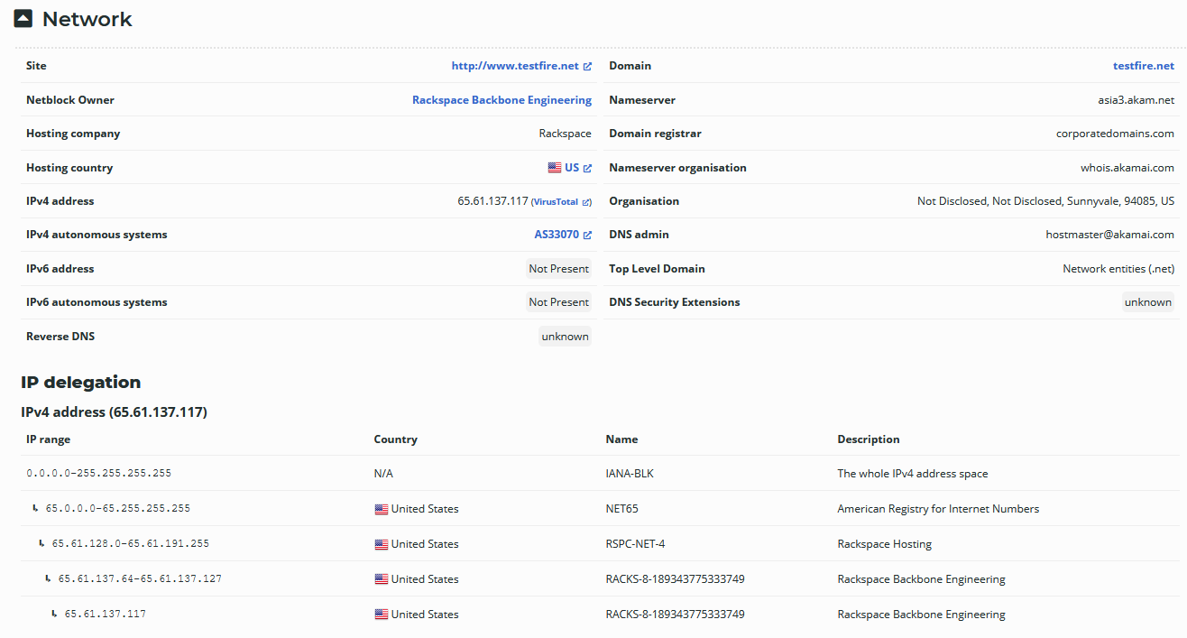The width and height of the screenshot is (1187, 638).
Task: Click the flag in the last IP delegation row
Action: point(382,615)
